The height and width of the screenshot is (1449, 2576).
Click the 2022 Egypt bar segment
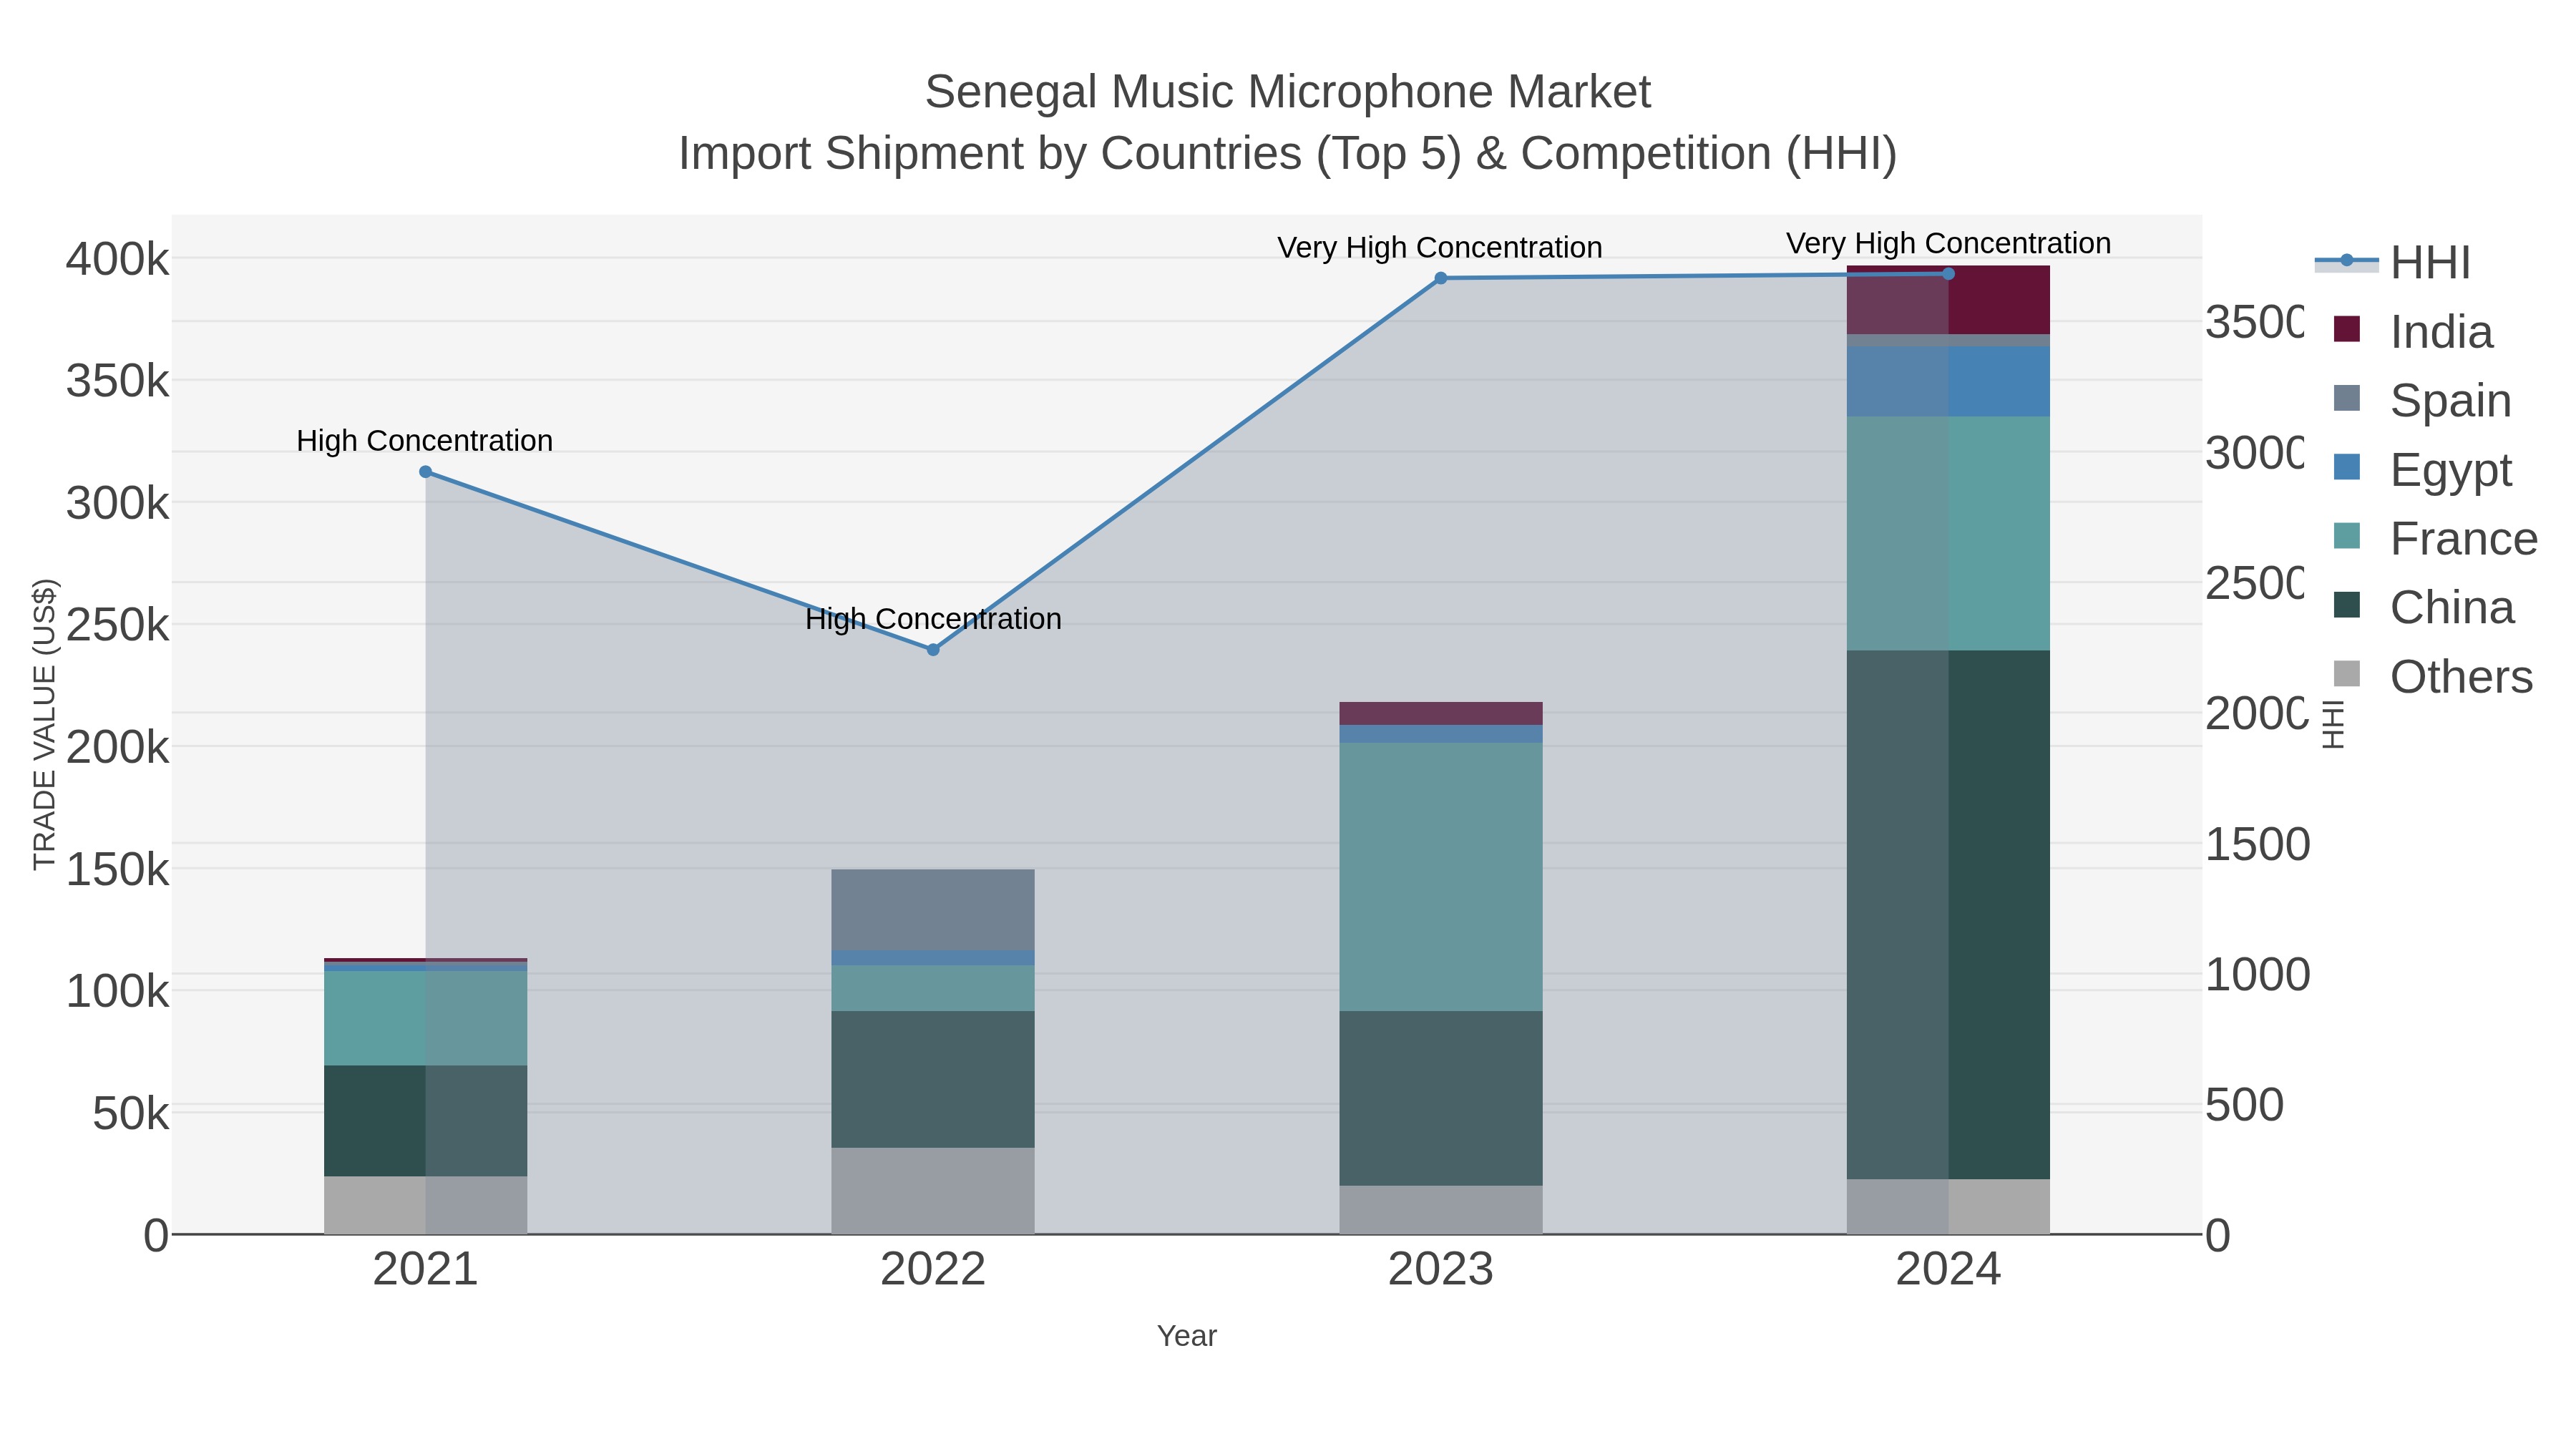tap(933, 958)
